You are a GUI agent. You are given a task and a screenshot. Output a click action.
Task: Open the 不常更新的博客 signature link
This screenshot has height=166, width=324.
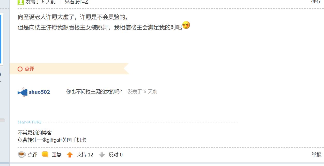pyautogui.click(x=35, y=133)
